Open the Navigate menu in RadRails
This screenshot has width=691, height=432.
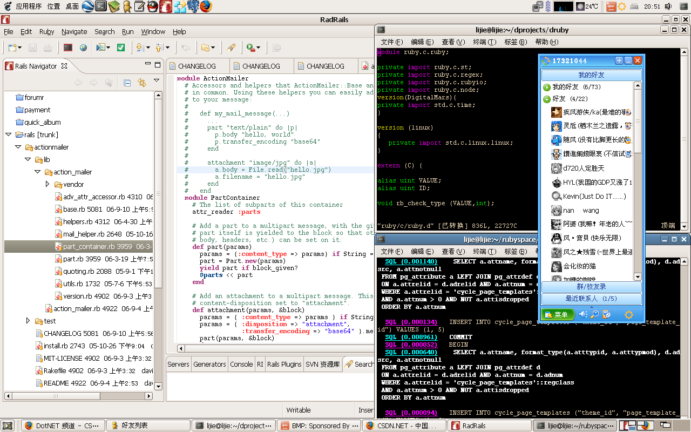[x=74, y=31]
